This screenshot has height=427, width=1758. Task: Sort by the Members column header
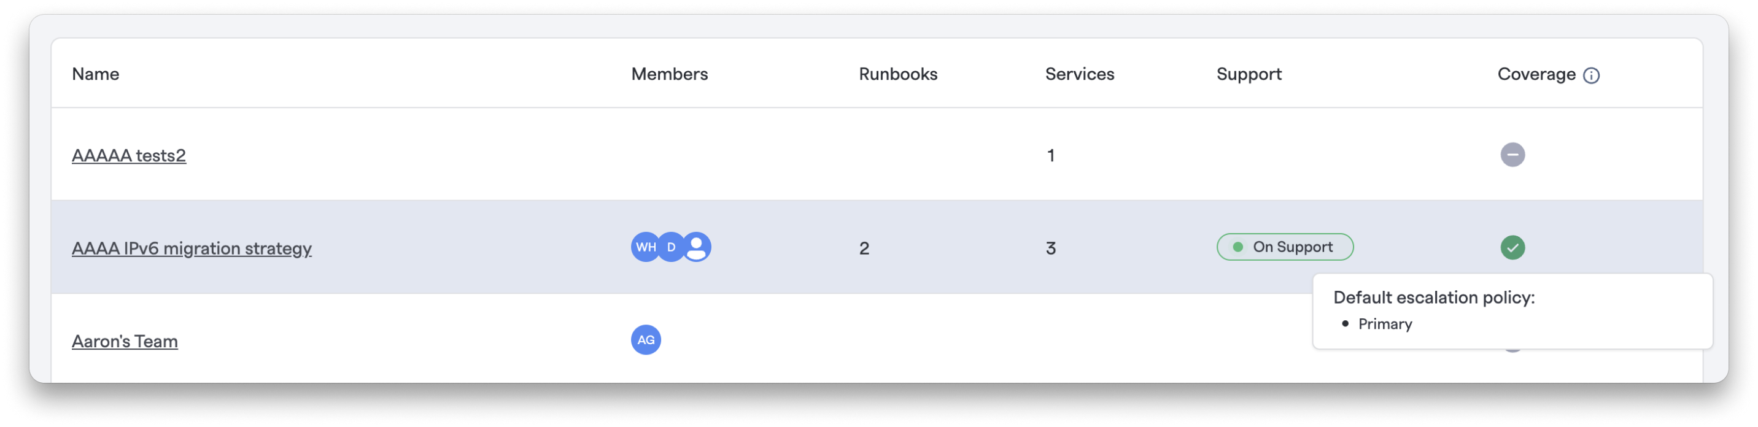pyautogui.click(x=670, y=74)
